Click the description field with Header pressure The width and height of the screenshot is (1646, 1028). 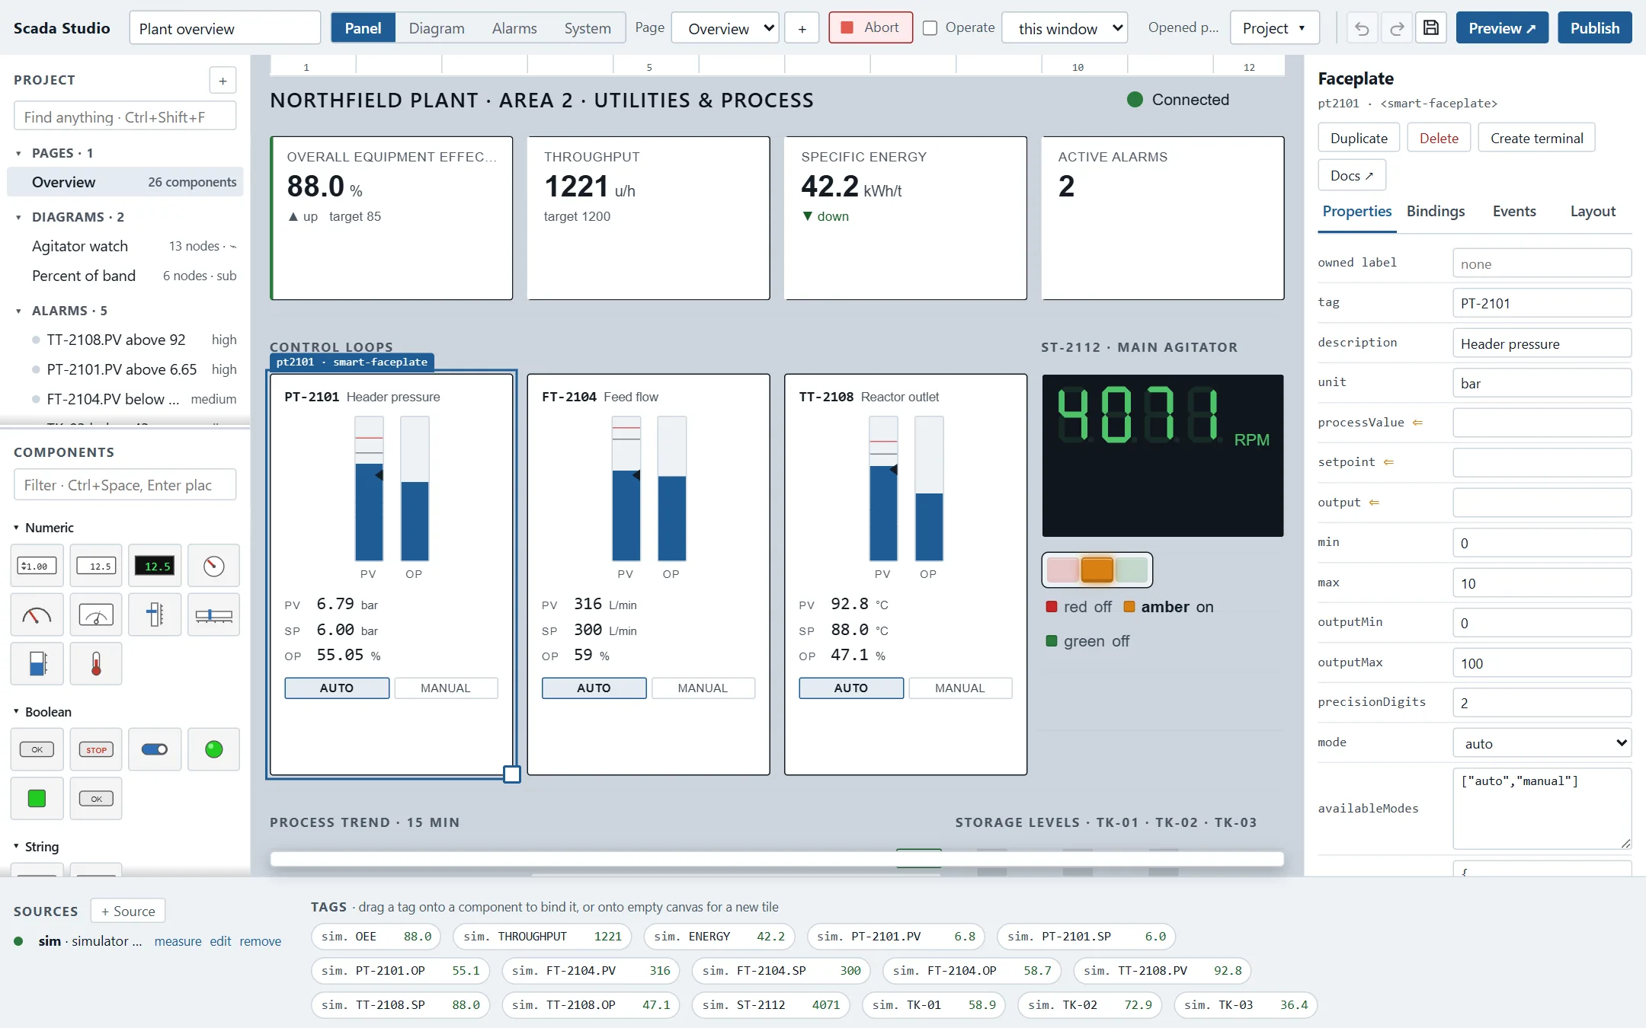pos(1542,343)
